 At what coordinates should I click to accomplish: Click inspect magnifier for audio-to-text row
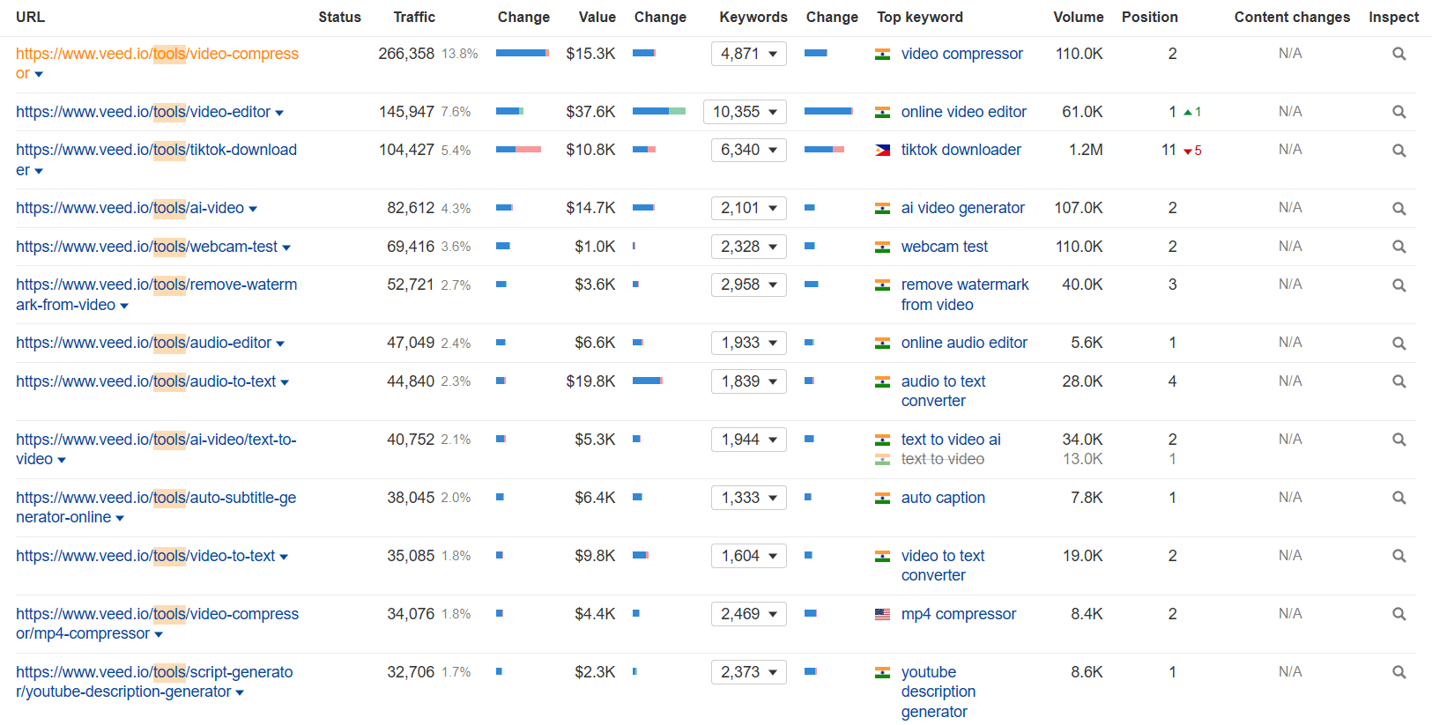click(x=1399, y=381)
